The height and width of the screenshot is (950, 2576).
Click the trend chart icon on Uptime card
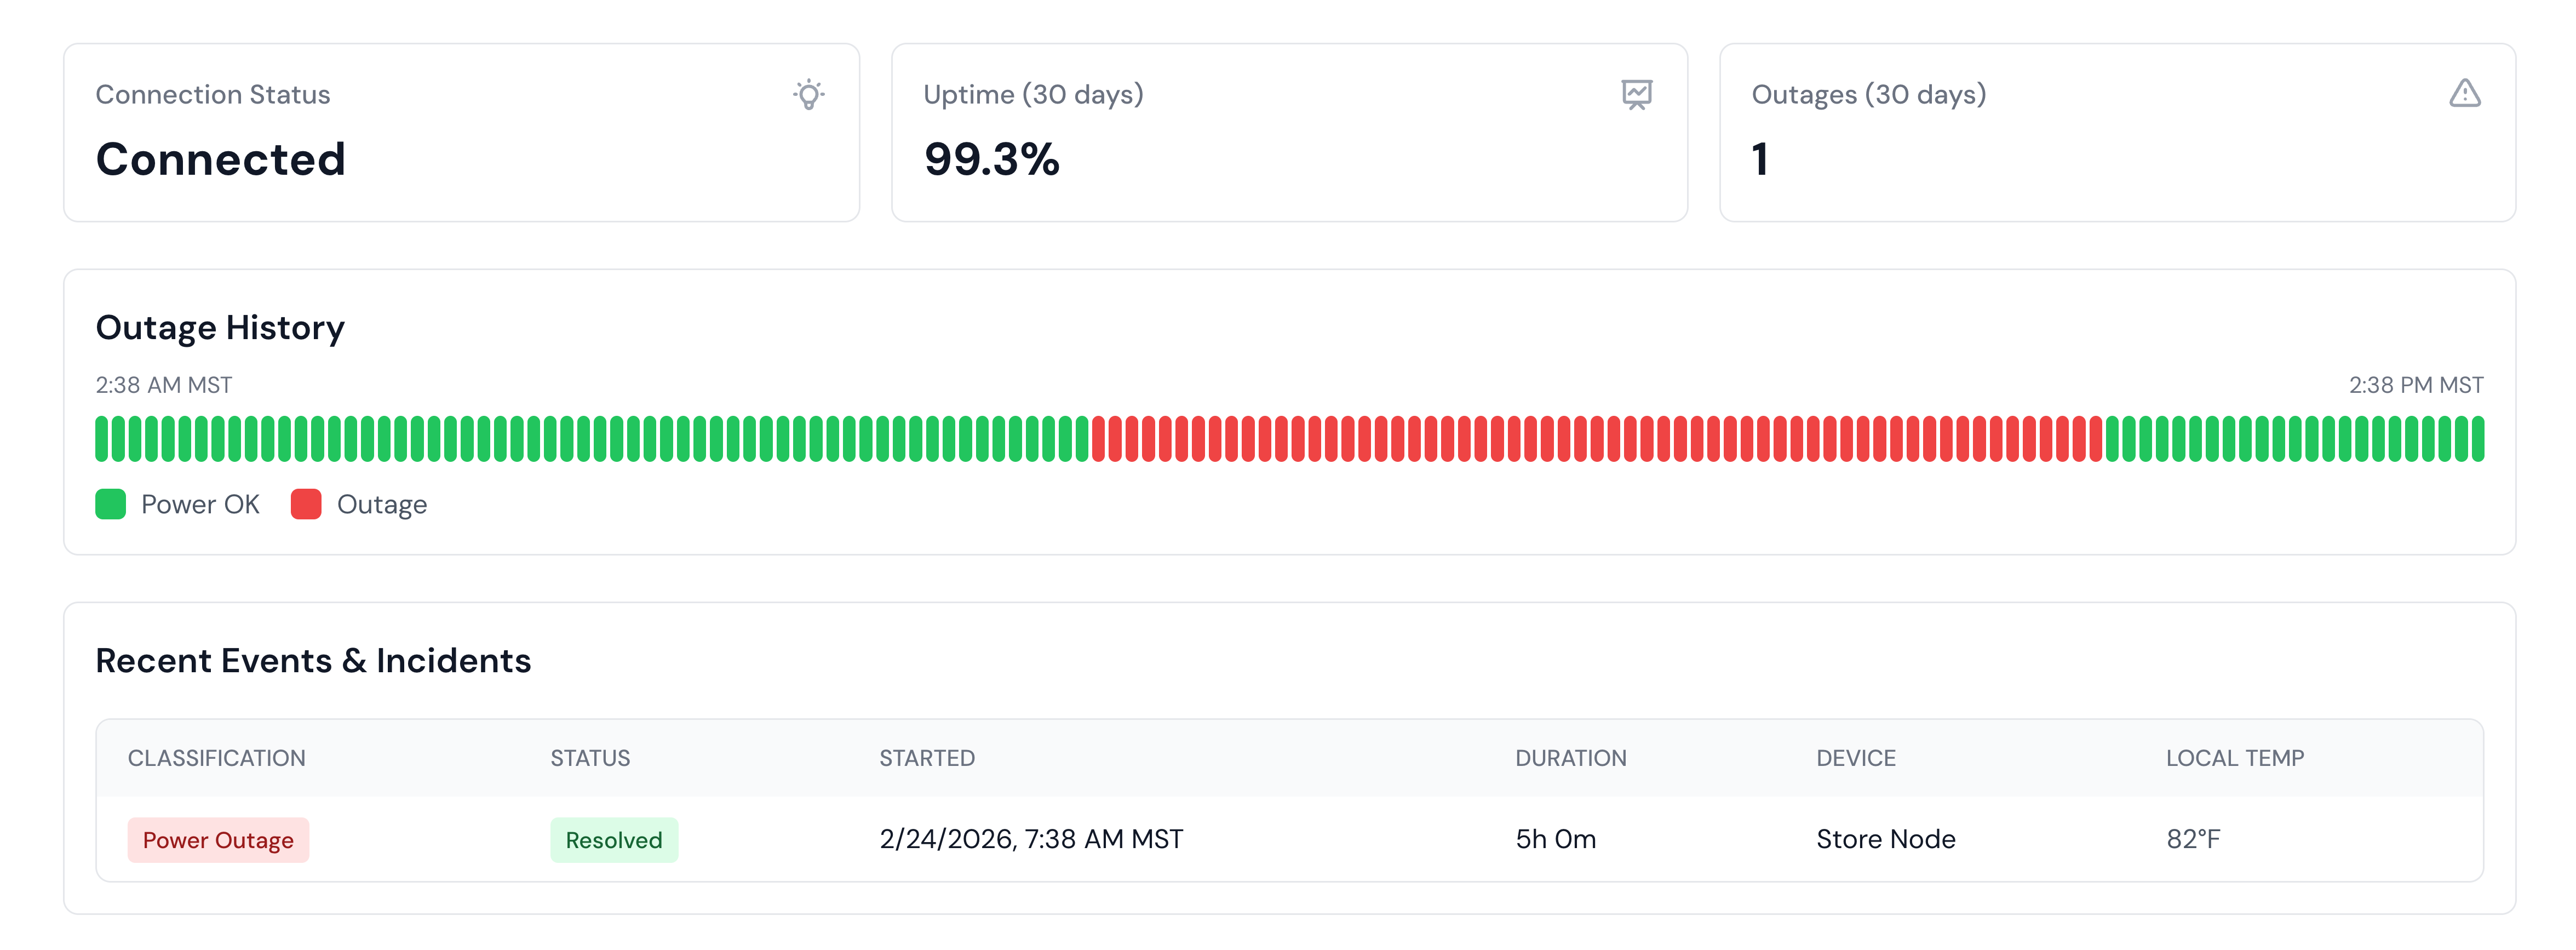pos(1636,95)
